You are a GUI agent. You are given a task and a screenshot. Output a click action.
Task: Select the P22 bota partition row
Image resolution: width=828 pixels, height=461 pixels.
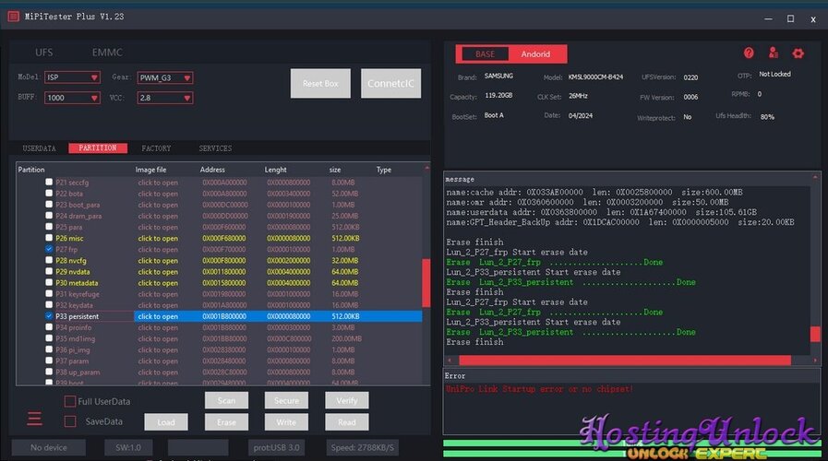pos(219,194)
